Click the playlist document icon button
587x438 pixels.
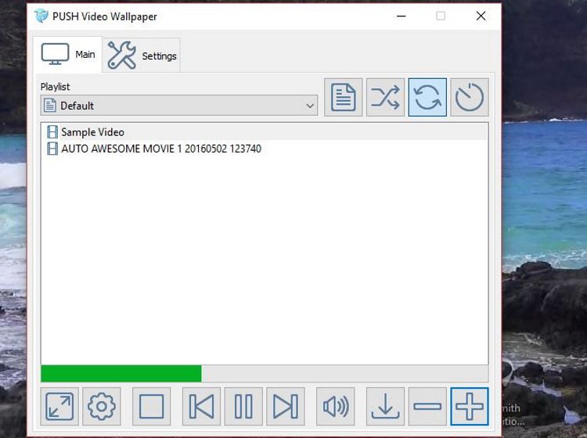pos(344,97)
